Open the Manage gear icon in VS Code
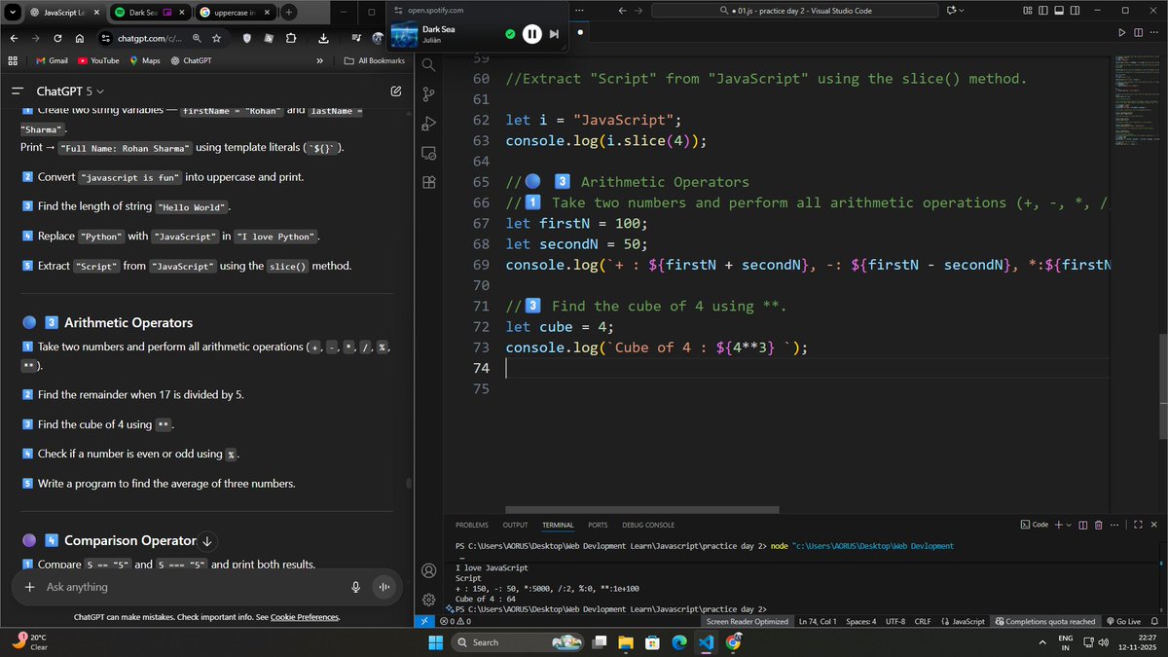The width and height of the screenshot is (1168, 657). point(428,600)
